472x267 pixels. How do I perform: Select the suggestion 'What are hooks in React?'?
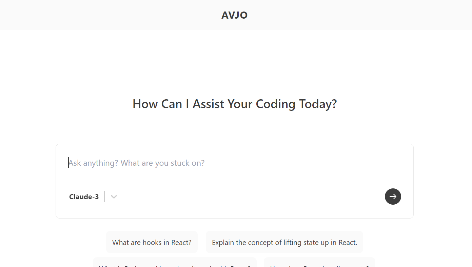pyautogui.click(x=152, y=242)
